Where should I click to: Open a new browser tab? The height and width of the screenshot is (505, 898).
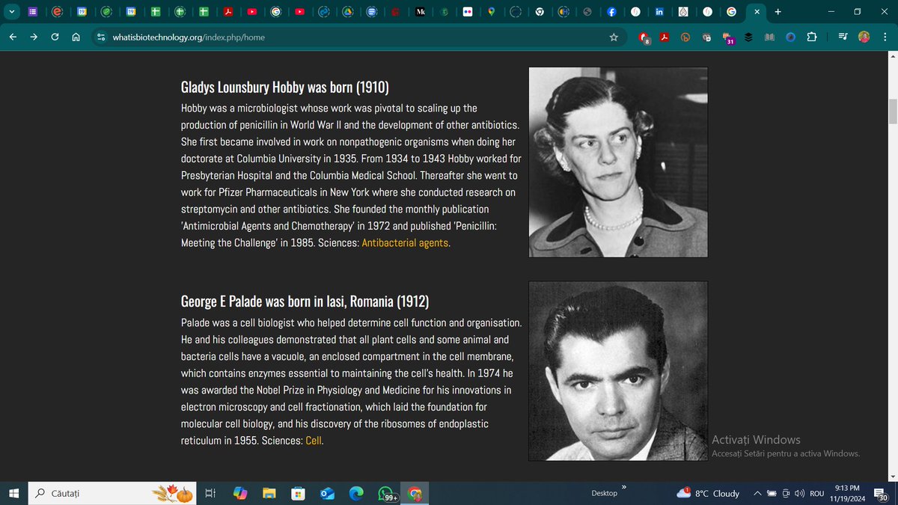tap(778, 12)
